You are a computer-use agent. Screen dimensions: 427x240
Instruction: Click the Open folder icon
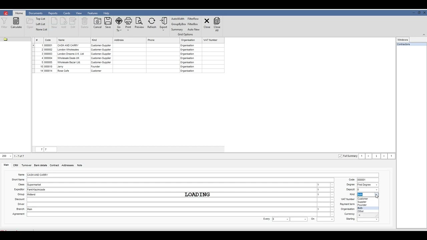click(x=30, y=21)
